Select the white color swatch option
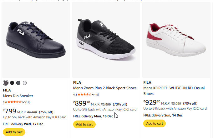 (25, 83)
